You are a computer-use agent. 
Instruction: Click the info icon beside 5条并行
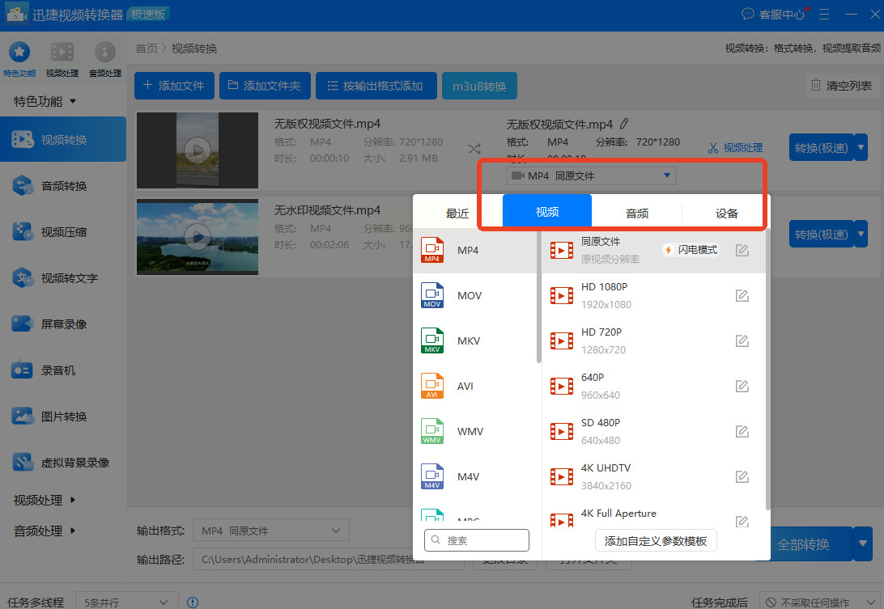click(193, 603)
